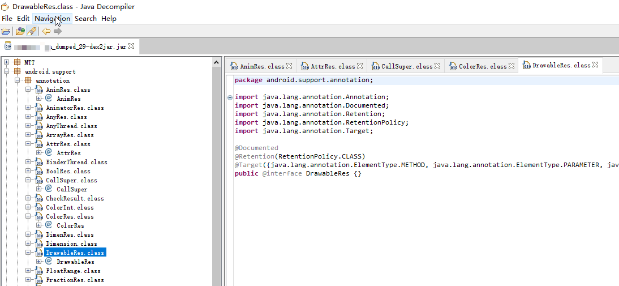
Task: Select the MTT package in tree
Action: [x=29, y=62]
